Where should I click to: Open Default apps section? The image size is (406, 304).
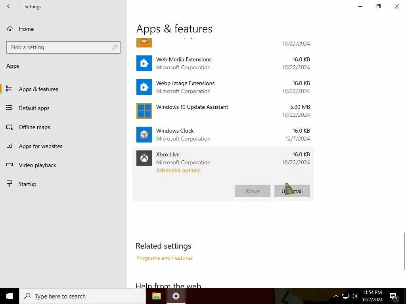[x=34, y=108]
